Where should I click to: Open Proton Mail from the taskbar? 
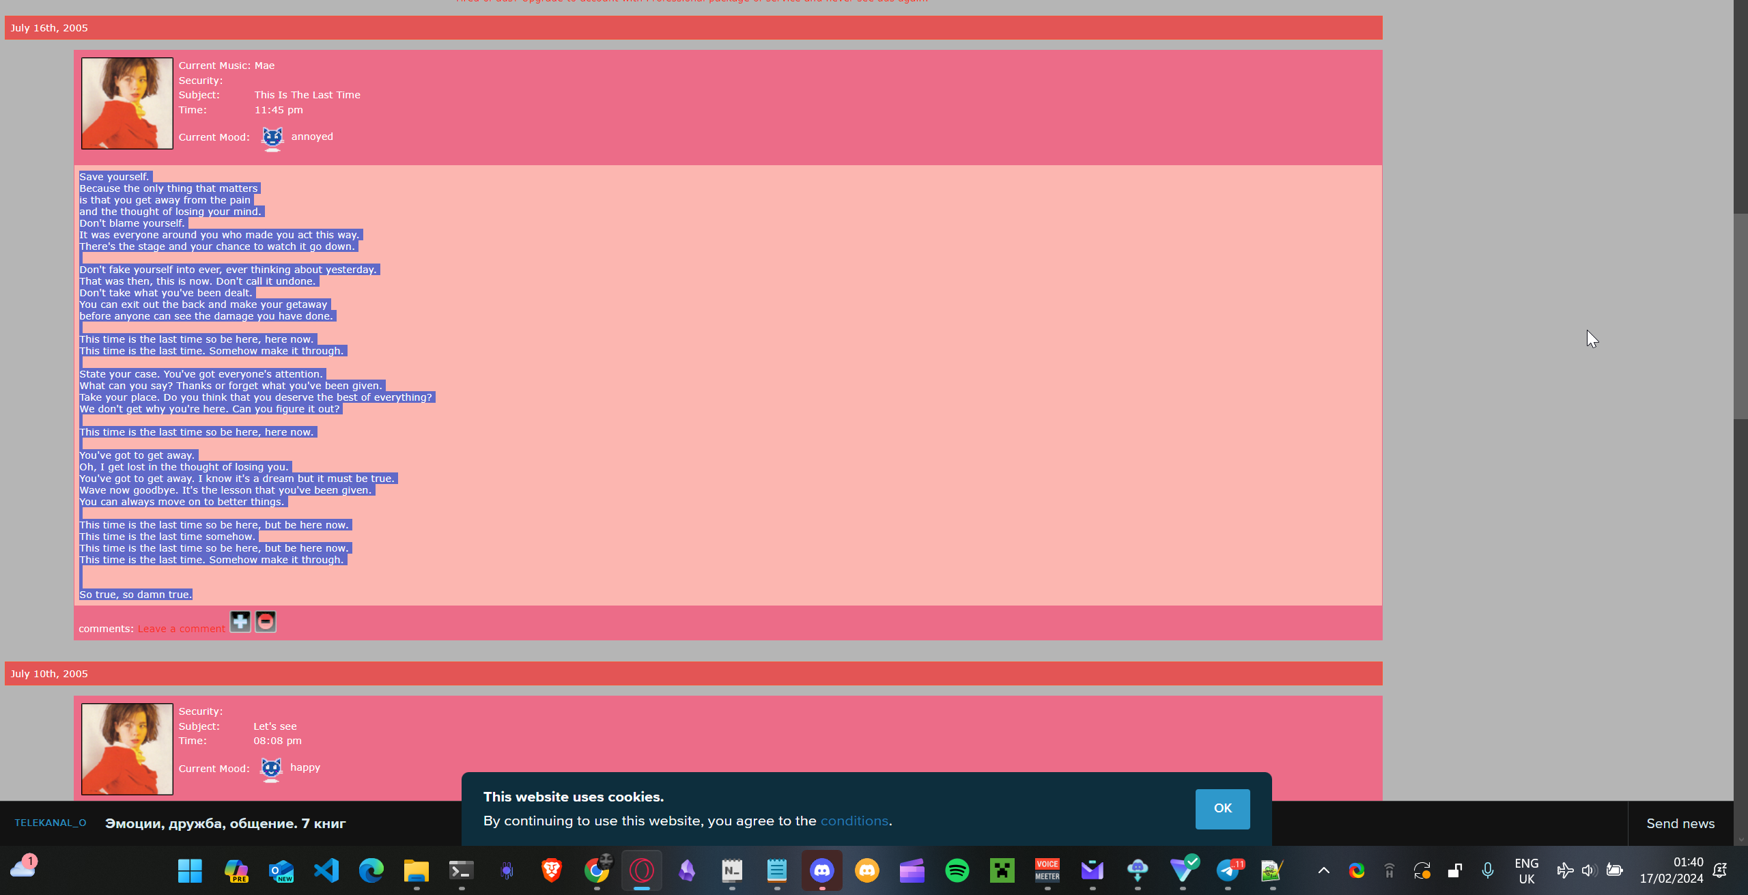point(1092,870)
